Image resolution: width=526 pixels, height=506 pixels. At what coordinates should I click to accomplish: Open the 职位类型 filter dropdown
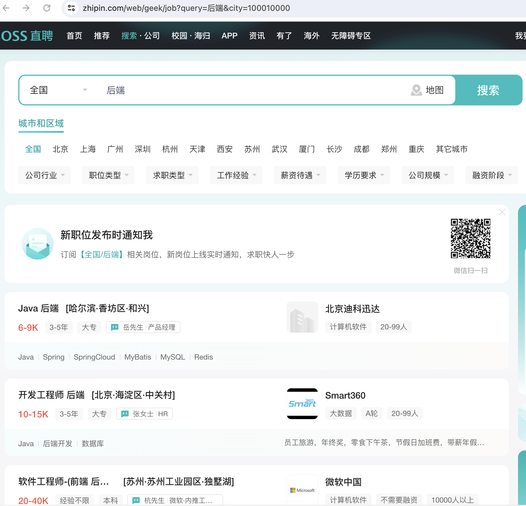(108, 175)
